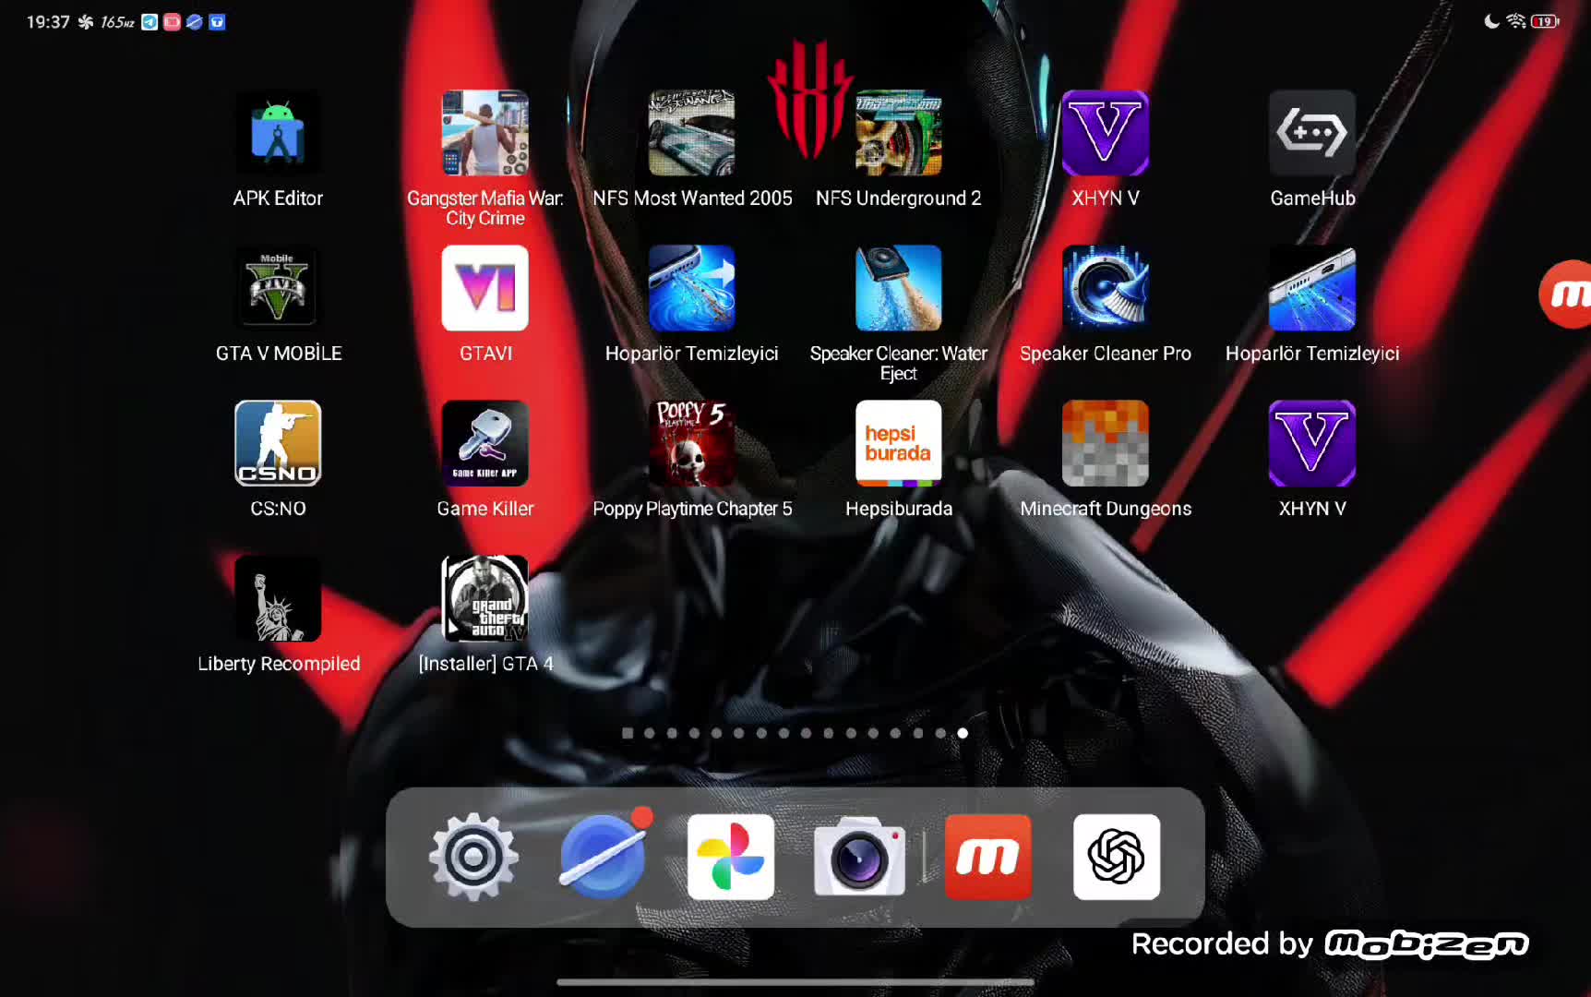Open the Game Killer app

484,443
